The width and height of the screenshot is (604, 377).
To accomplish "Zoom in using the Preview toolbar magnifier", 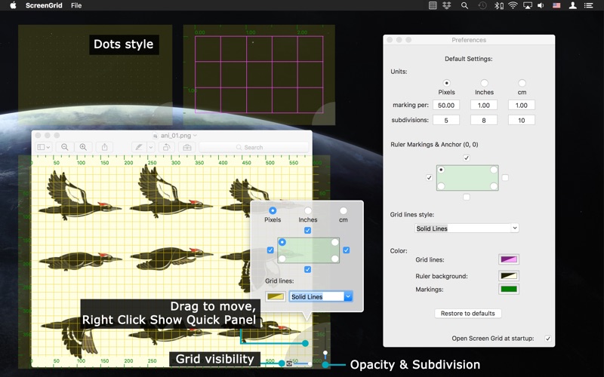I will [83, 147].
